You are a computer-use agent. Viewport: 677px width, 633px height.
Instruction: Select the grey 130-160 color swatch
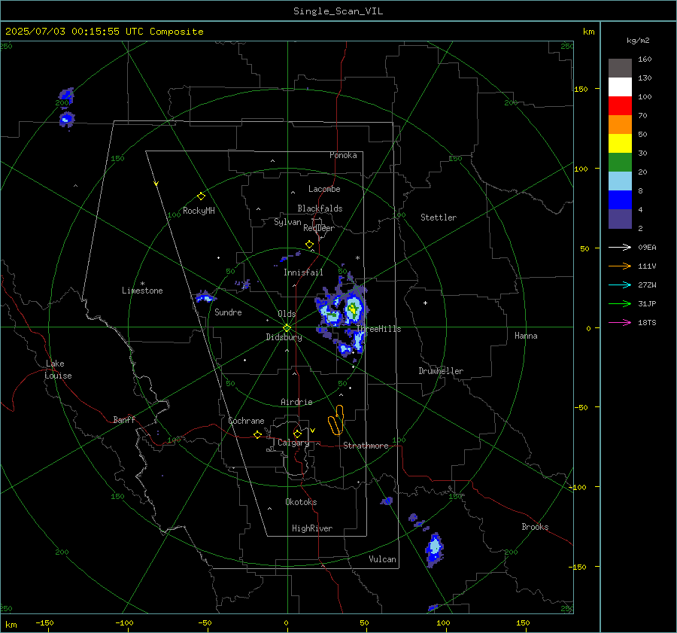point(620,68)
